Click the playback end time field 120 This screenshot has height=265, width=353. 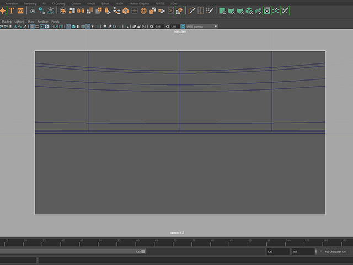point(278,252)
